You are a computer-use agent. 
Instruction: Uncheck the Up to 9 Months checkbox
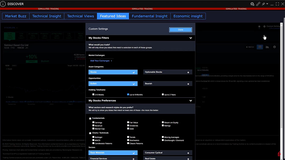128,95
